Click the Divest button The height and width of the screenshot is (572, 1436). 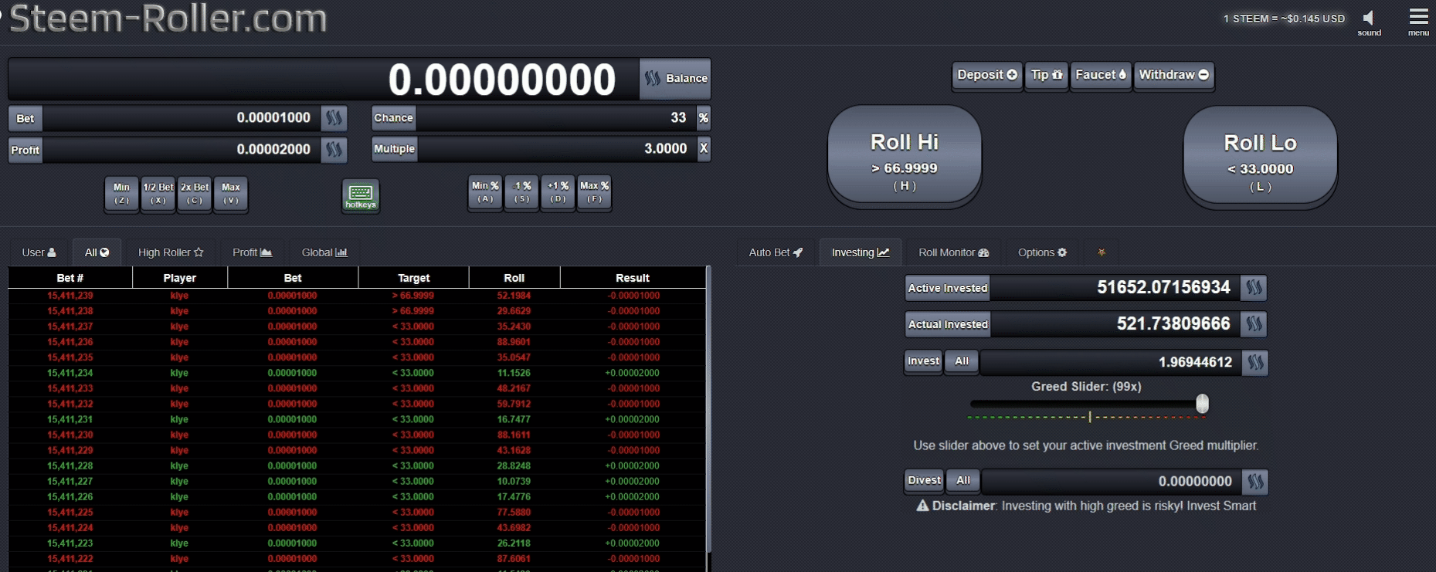pyautogui.click(x=924, y=481)
